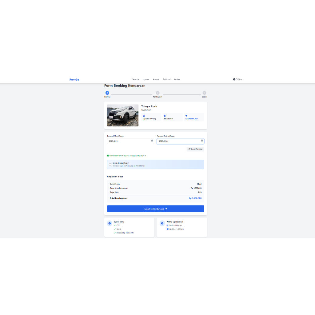Click the RentGo logo link

(x=74, y=80)
